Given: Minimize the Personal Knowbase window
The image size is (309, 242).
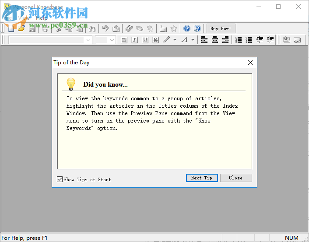Looking at the screenshot, I should [x=259, y=7].
